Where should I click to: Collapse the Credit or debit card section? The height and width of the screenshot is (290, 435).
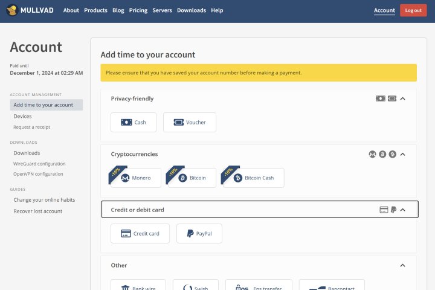click(403, 210)
